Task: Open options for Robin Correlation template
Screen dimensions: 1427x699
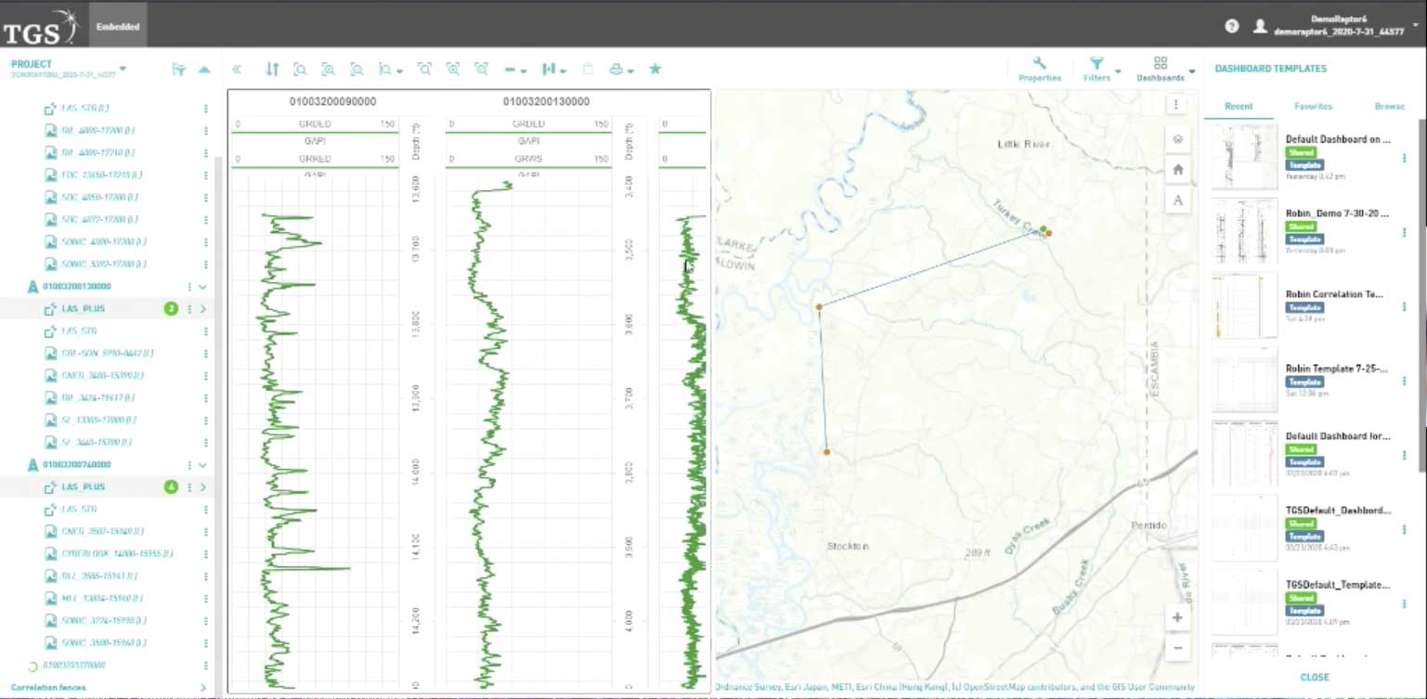Action: [1404, 307]
